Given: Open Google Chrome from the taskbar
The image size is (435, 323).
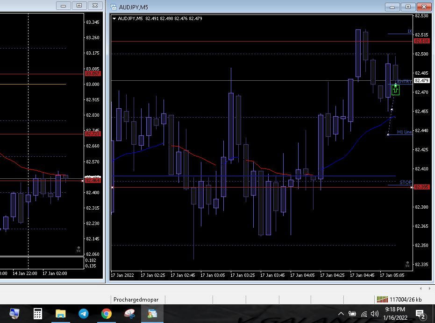Looking at the screenshot, I should 107,314.
